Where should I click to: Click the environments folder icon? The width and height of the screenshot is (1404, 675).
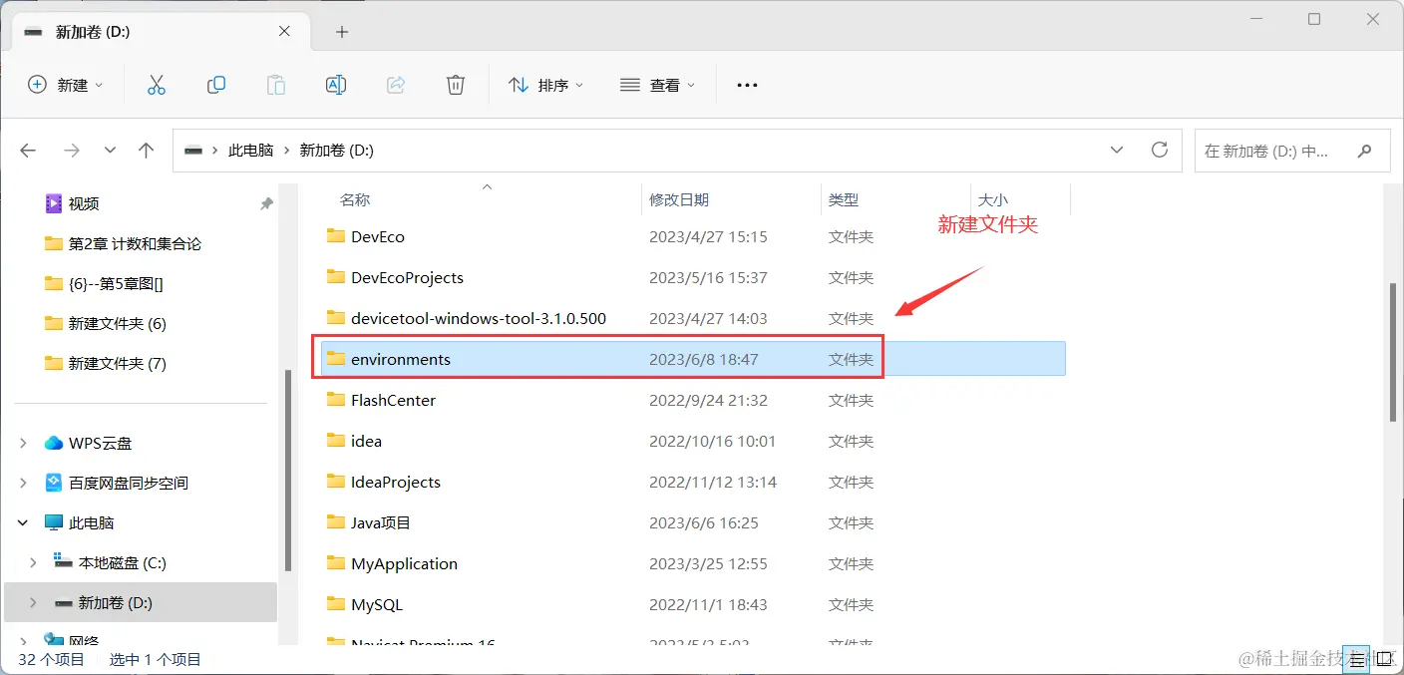336,359
